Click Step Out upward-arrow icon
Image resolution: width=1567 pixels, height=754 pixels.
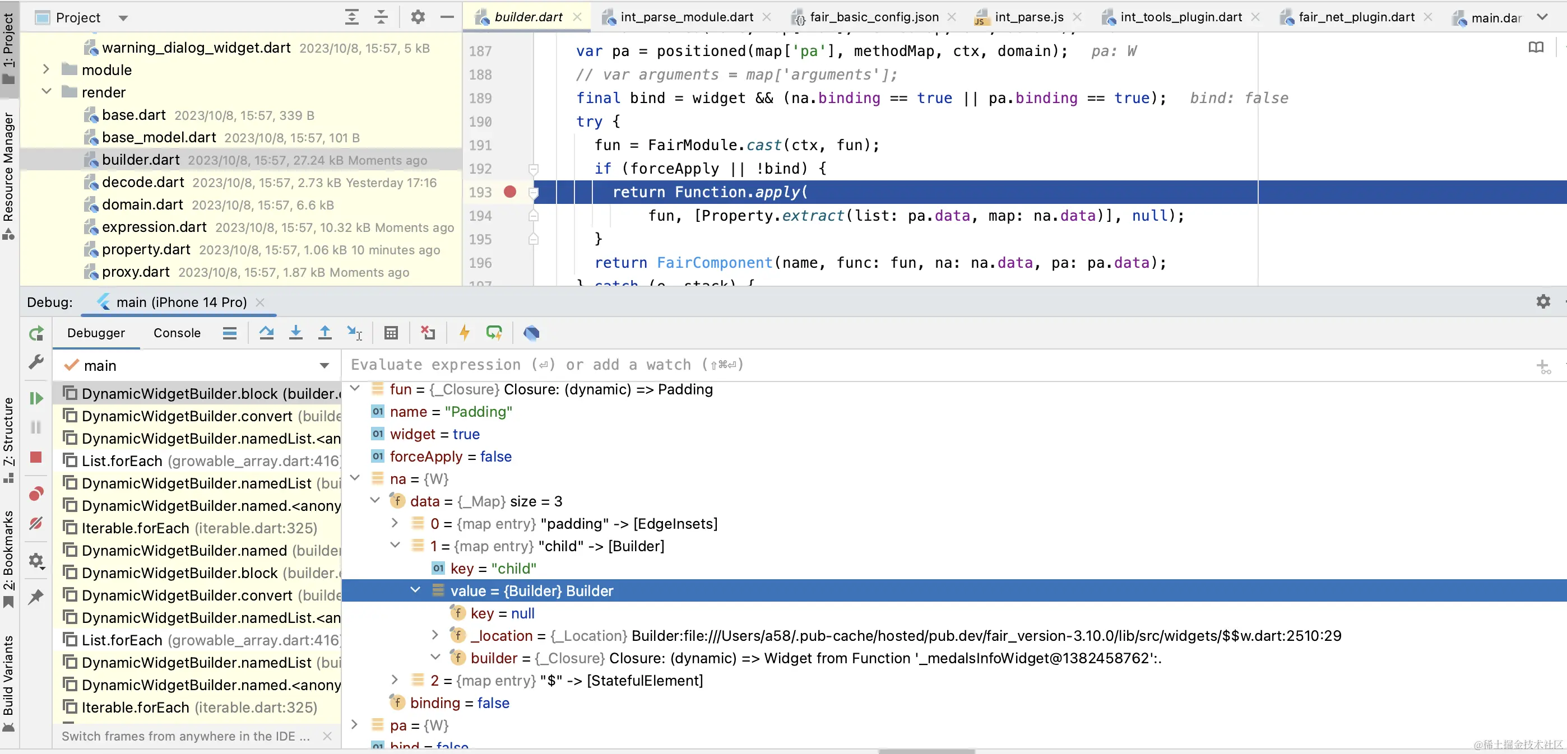[x=325, y=333]
